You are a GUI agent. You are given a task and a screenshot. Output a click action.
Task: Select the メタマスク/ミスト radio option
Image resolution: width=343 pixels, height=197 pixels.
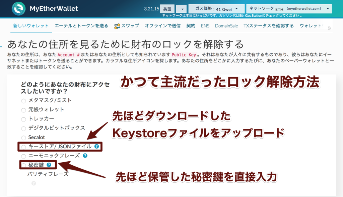pos(24,101)
